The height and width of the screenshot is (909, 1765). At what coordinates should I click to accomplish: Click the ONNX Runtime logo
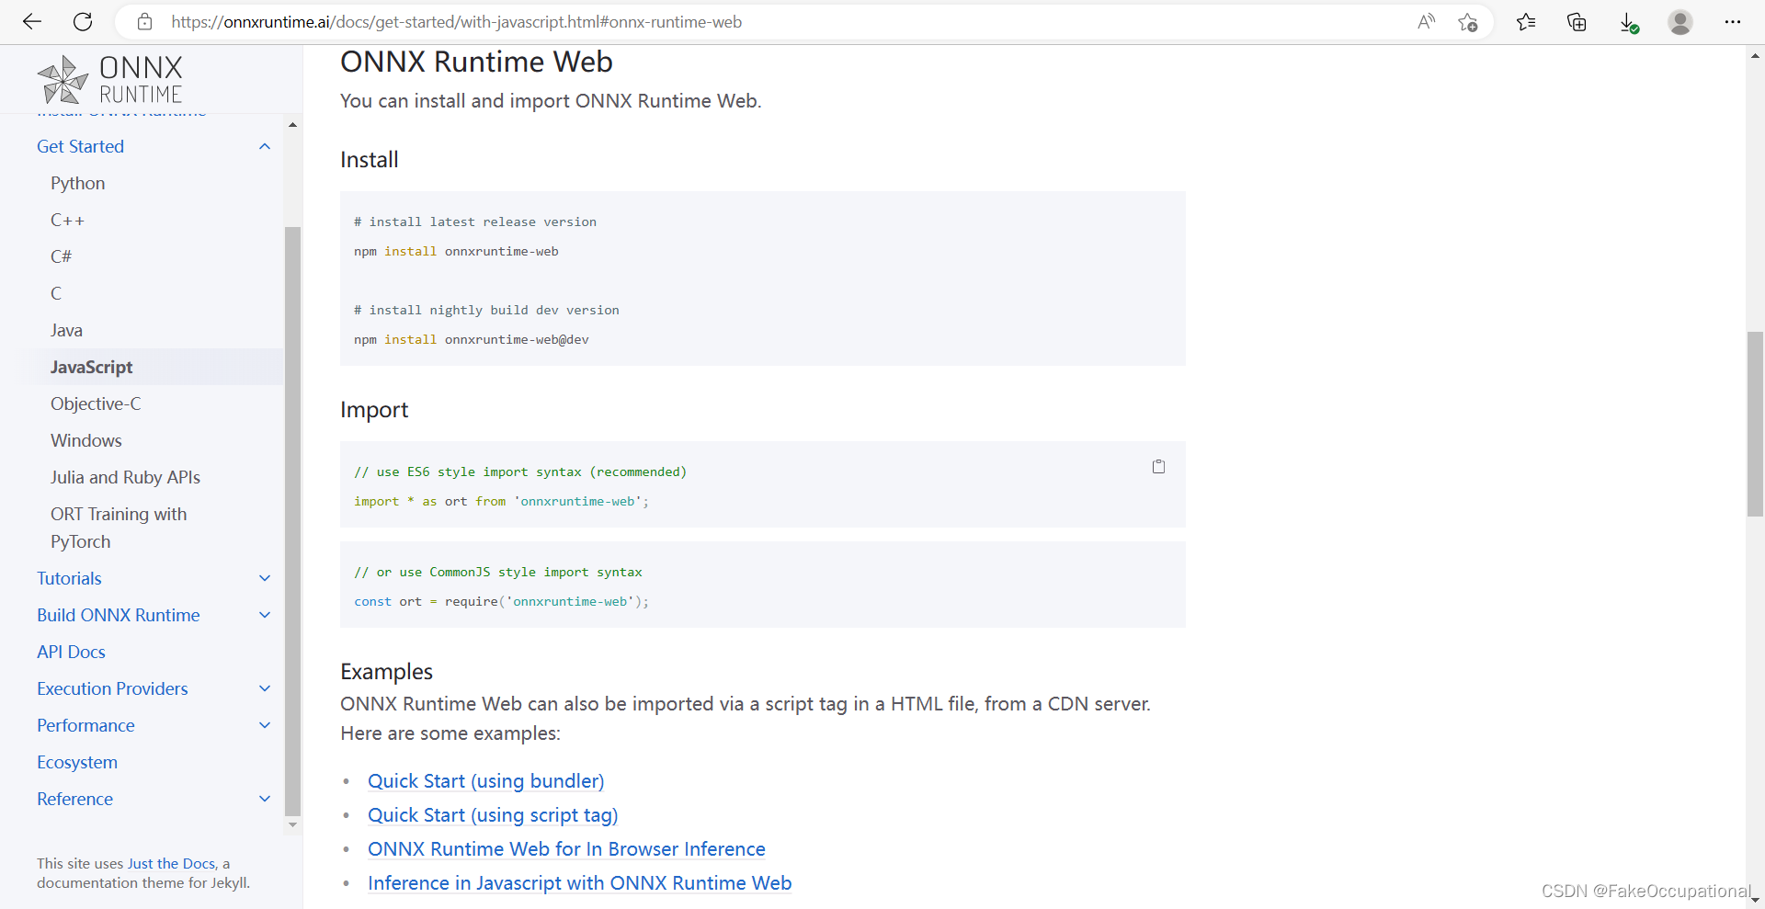tap(109, 80)
